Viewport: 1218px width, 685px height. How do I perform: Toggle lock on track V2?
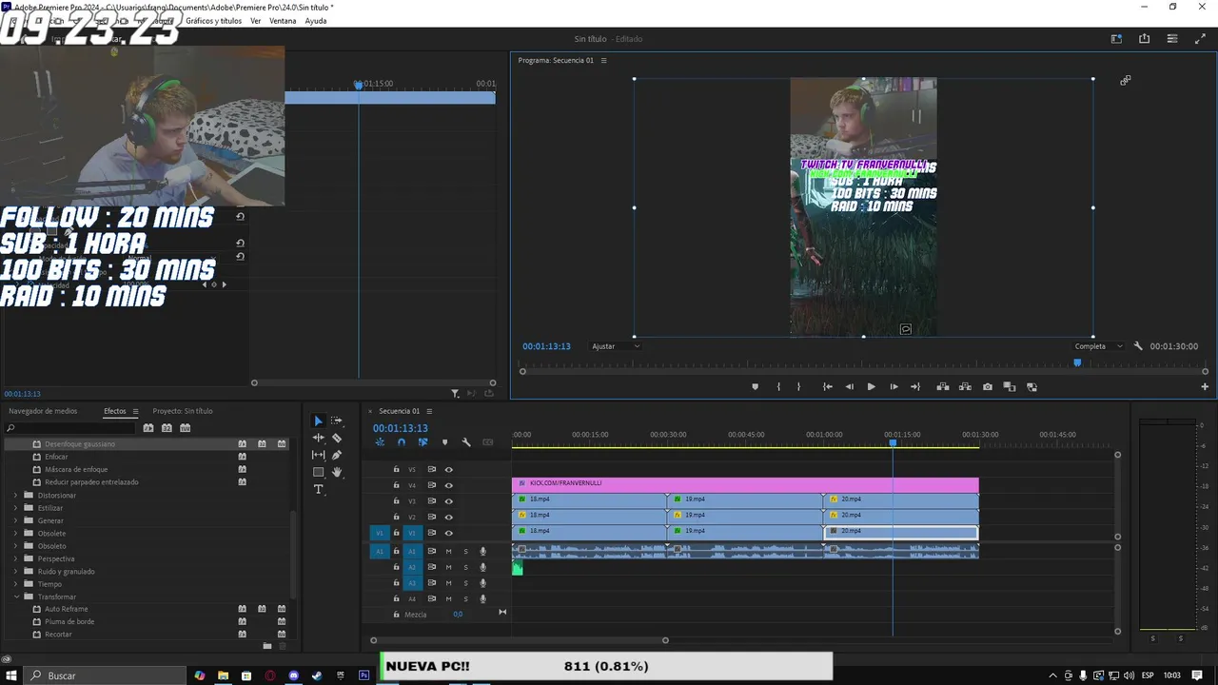[396, 517]
